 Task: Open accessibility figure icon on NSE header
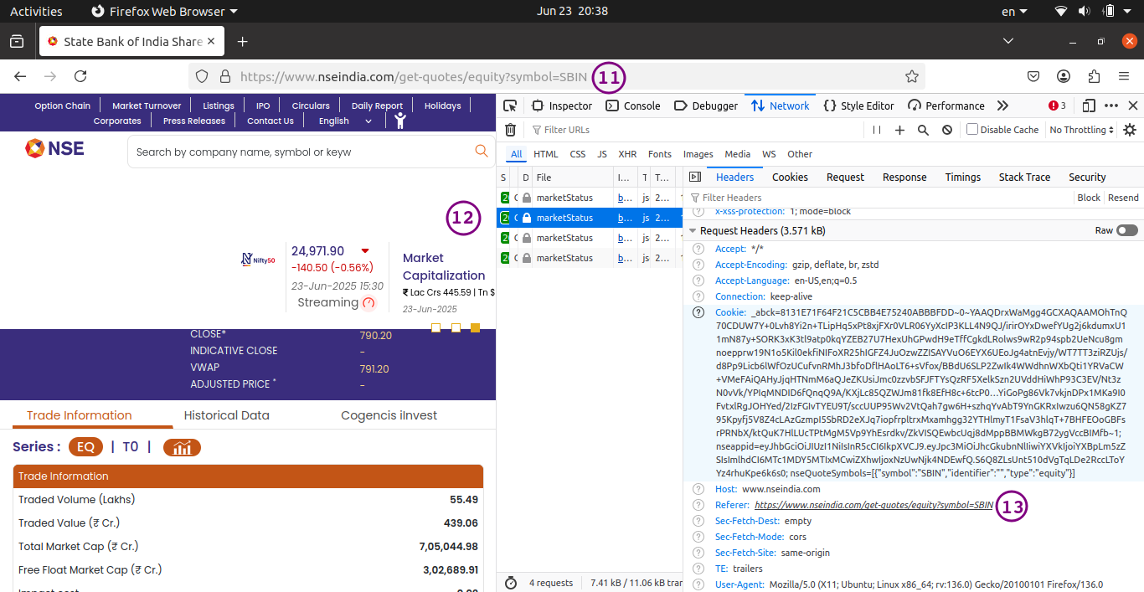[400, 120]
